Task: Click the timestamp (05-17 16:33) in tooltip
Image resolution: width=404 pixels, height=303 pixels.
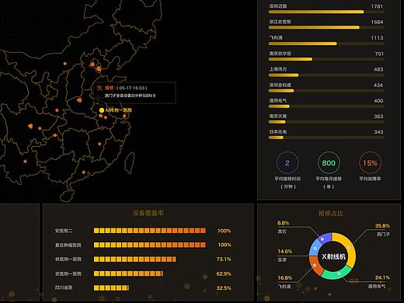Action: [x=132, y=88]
